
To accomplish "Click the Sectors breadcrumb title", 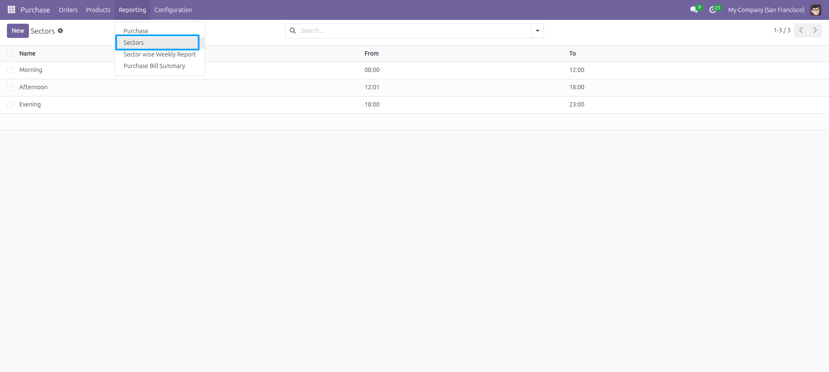I will 42,31.
